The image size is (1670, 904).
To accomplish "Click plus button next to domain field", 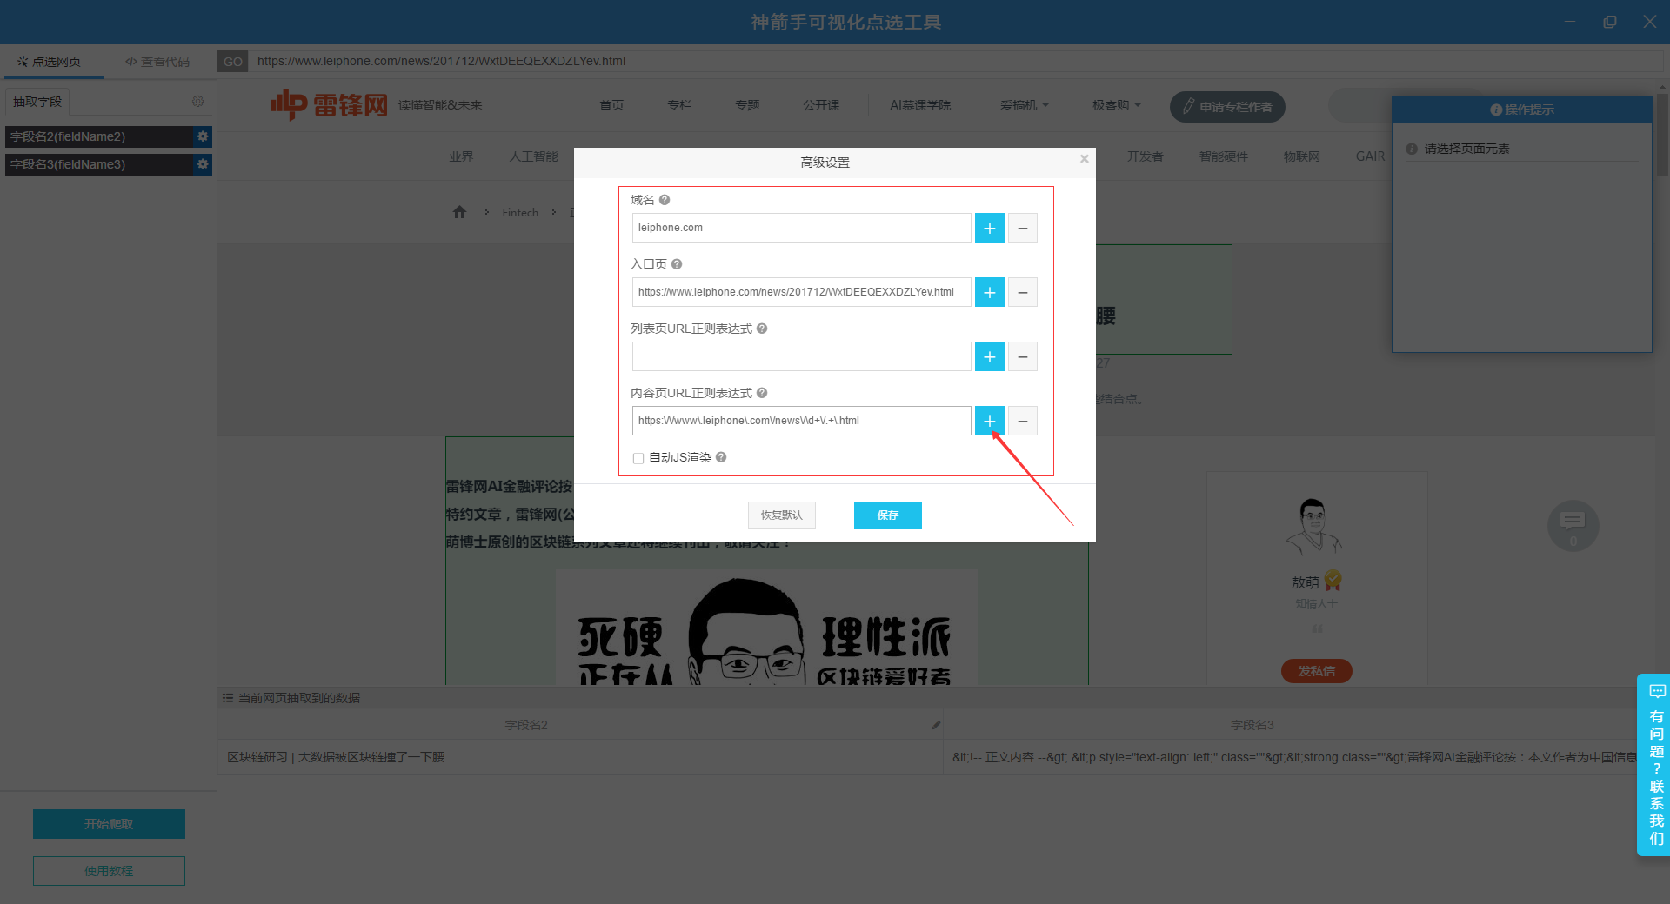I will (x=989, y=228).
